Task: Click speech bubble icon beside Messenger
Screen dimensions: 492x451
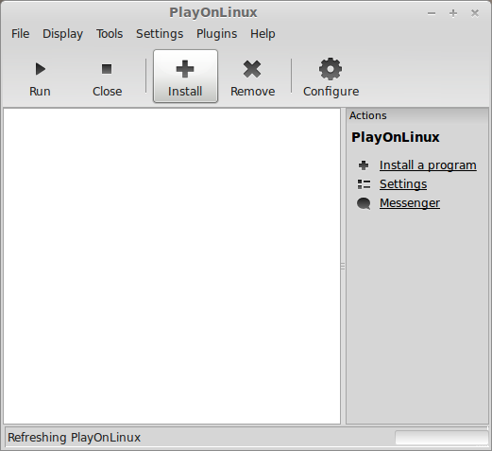Action: pyautogui.click(x=364, y=203)
